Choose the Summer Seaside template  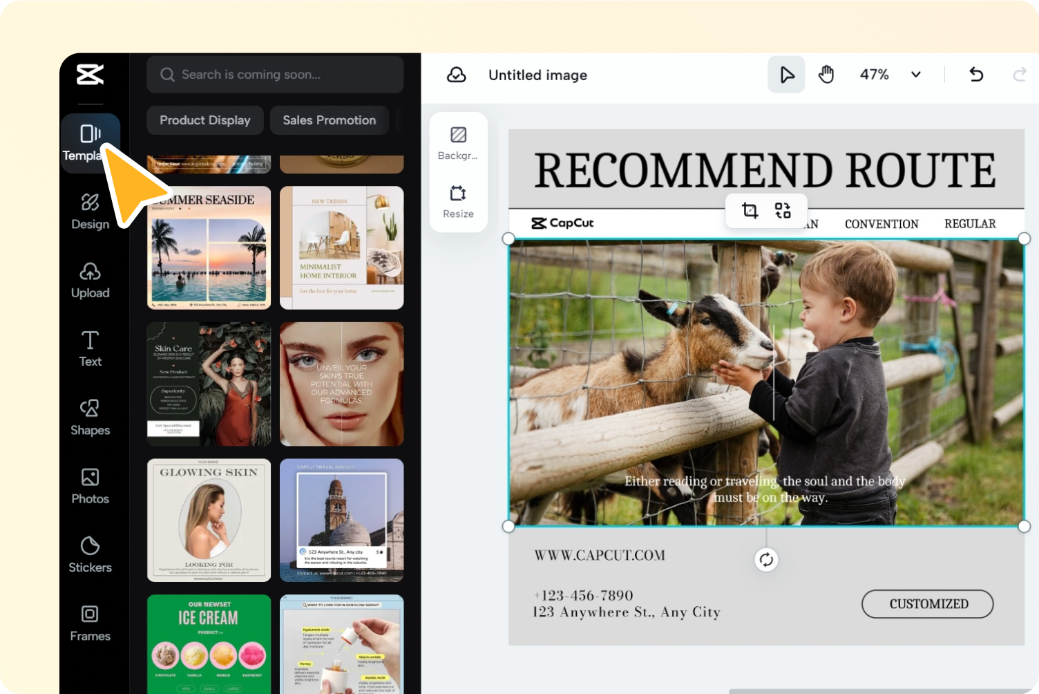click(x=209, y=247)
